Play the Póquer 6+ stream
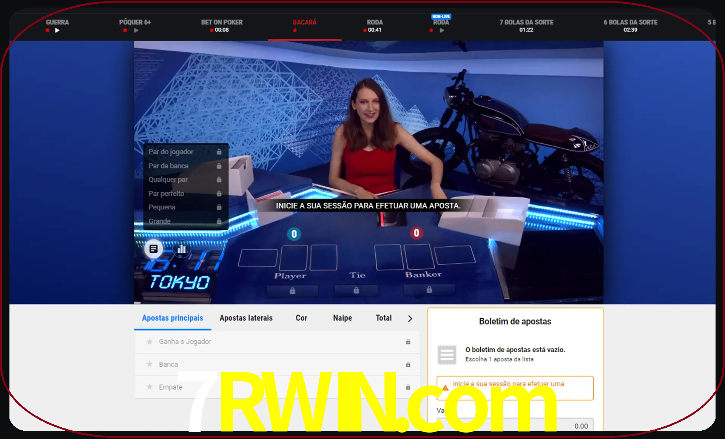 [x=136, y=30]
